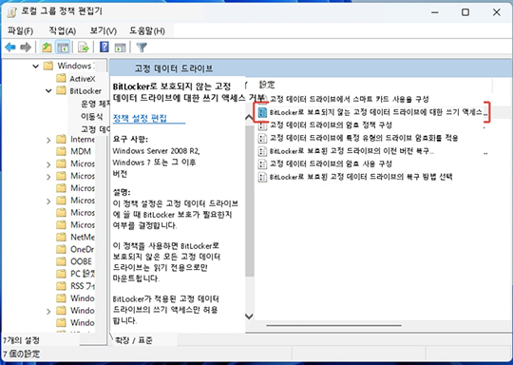
Task: Click the description pane vertical scrollbar thumb
Action: tap(250, 201)
